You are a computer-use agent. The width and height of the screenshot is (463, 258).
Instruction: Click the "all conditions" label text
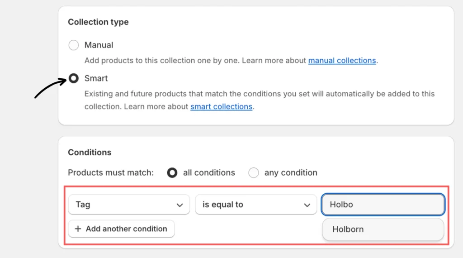[209, 173]
